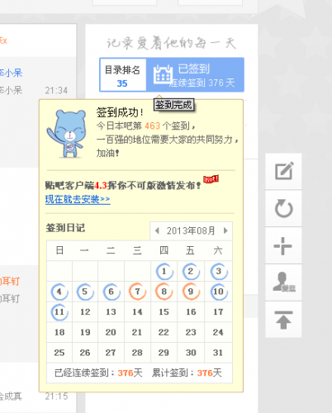This screenshot has width=332, height=413.
Task: Click the 21:34 timestamp in left list
Action: pyautogui.click(x=56, y=90)
